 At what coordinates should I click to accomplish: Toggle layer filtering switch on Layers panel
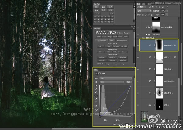tap(167, 7)
